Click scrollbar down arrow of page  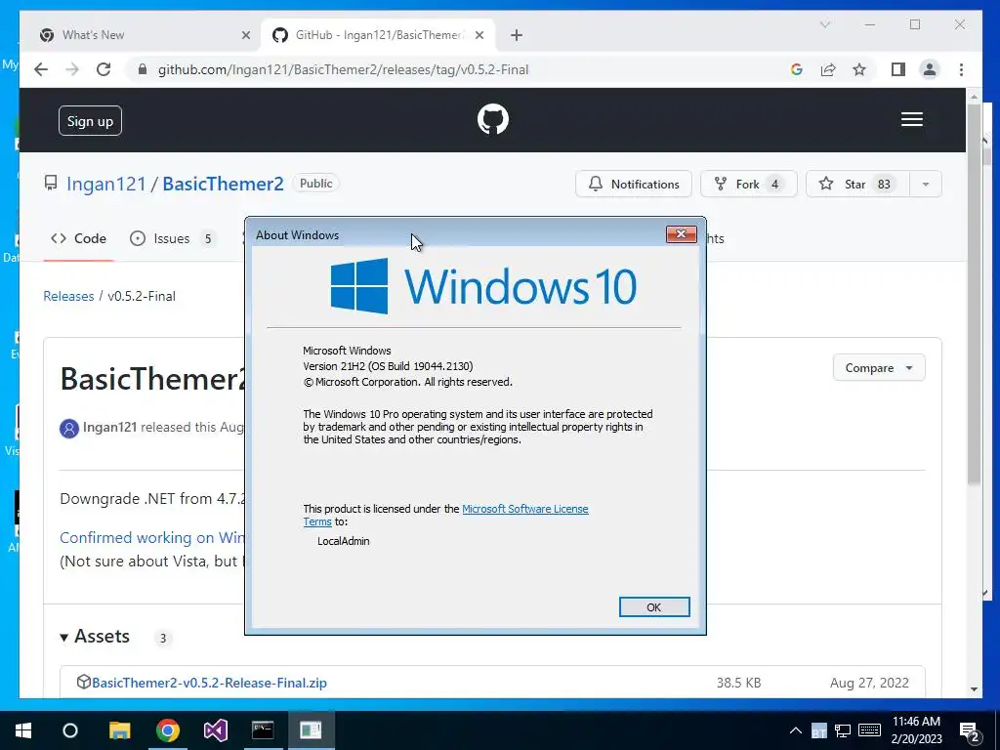(x=974, y=688)
